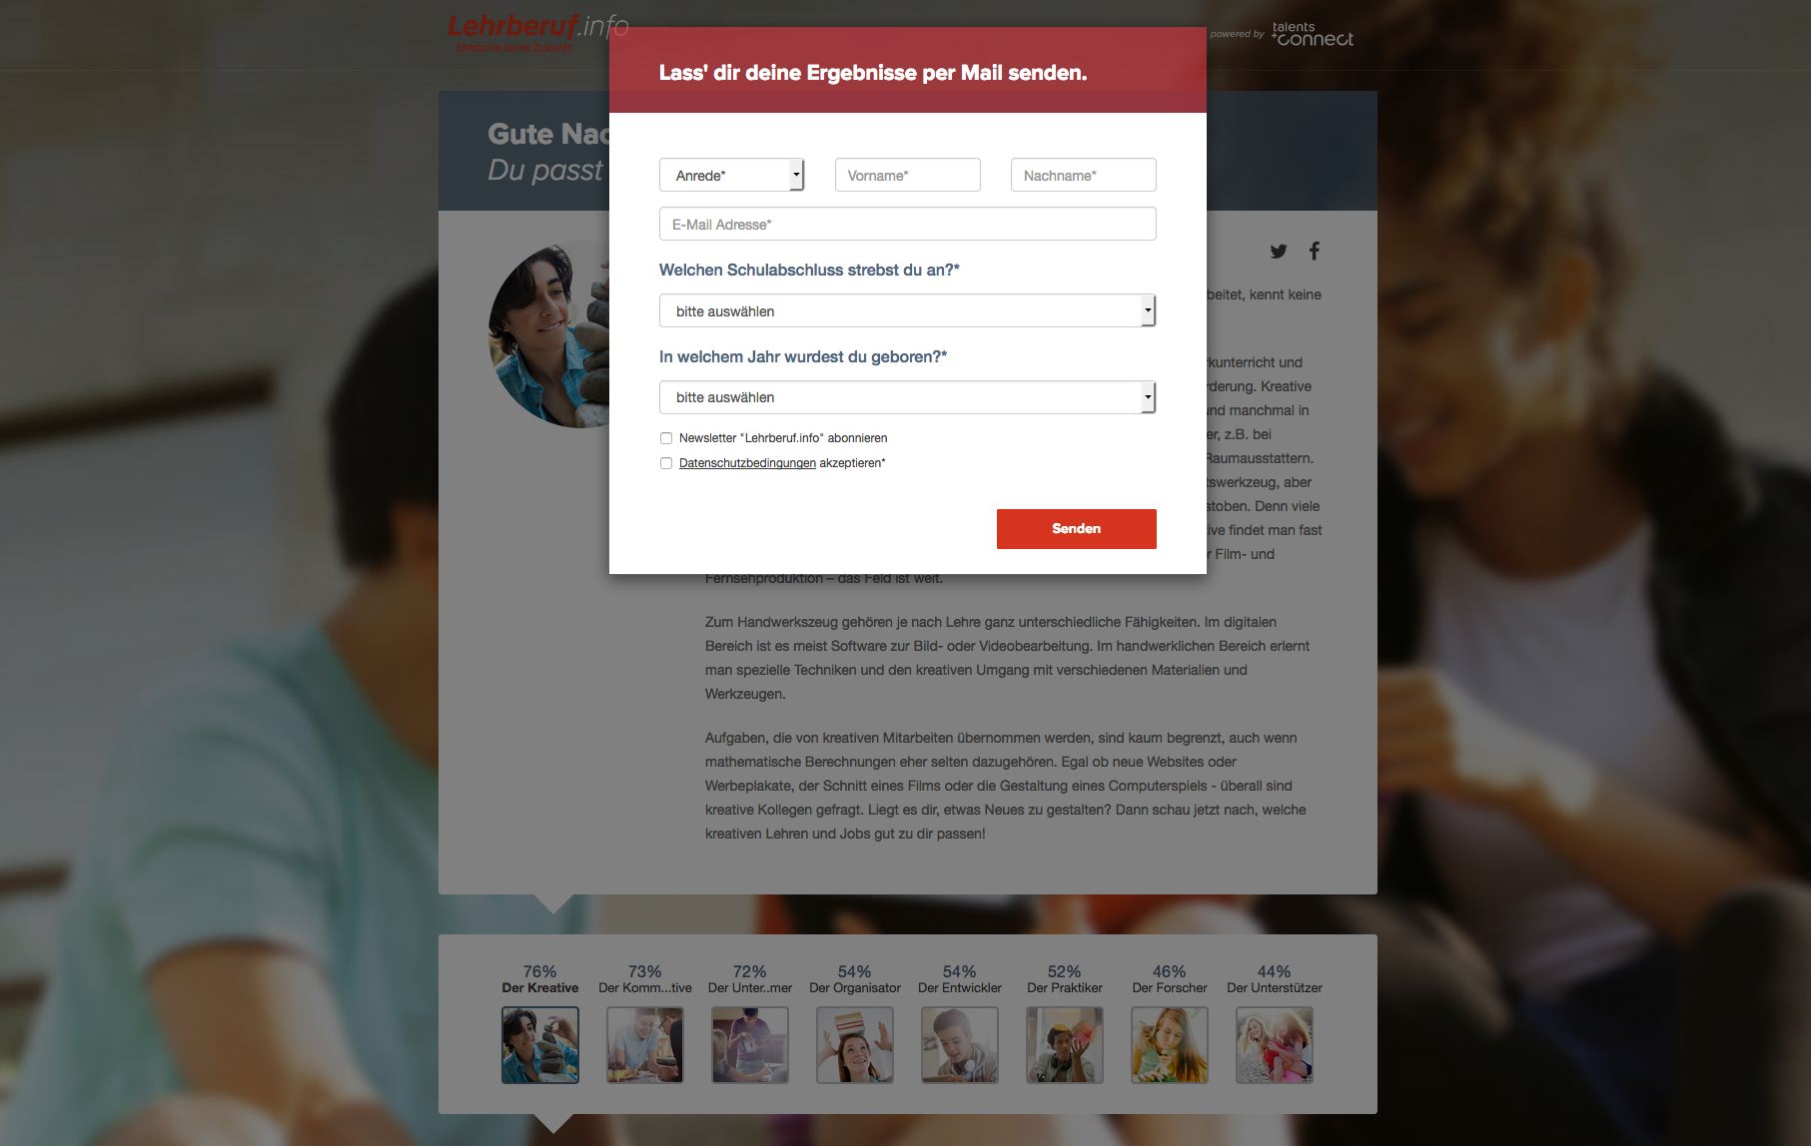Open the Datenschutzbedingungen link

747,463
